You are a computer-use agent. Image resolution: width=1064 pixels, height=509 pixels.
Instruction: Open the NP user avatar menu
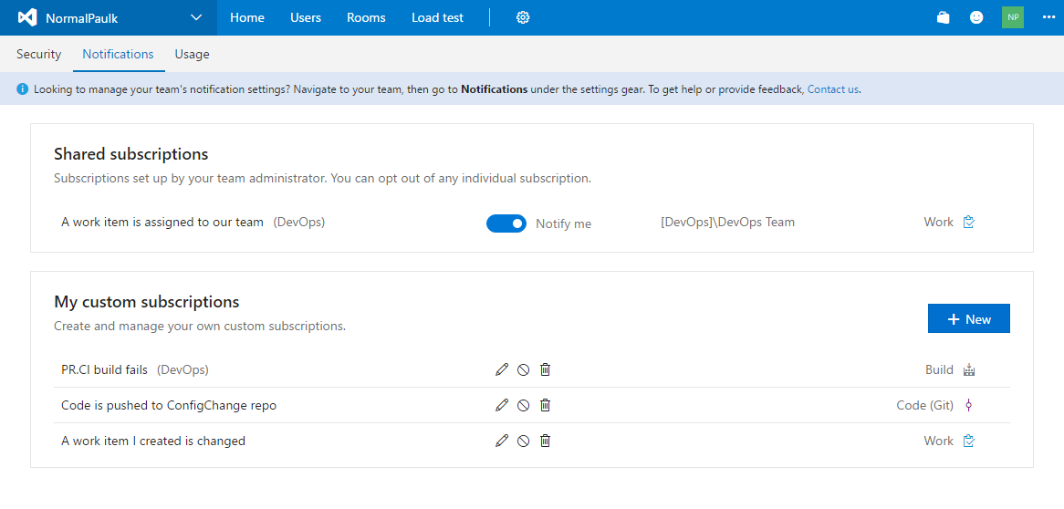coord(1012,17)
